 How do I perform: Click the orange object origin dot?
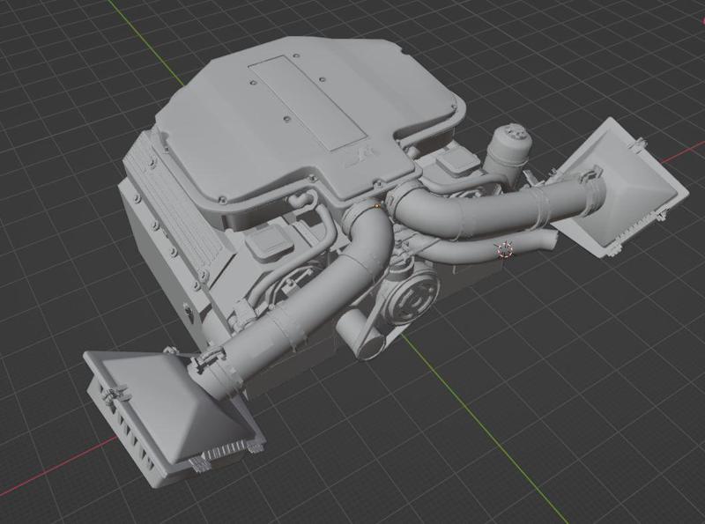coord(378,205)
